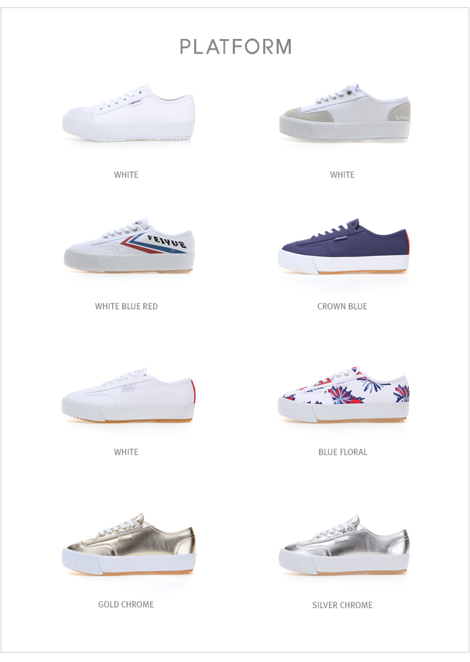This screenshot has width=470, height=662.
Task: Open the WHITE BLUE RED label
Action: (126, 307)
